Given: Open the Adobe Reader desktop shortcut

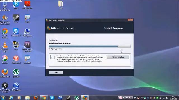Looking at the screenshot, I should pos(27,6).
